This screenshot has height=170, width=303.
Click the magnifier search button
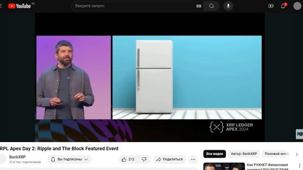(x=212, y=6)
